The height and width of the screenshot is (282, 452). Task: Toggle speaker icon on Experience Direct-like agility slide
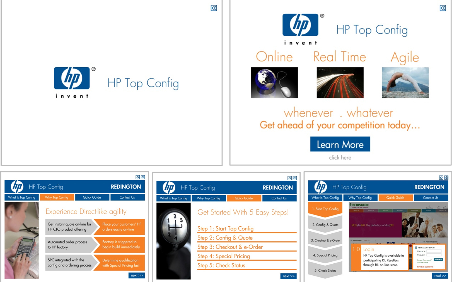pos(143,177)
